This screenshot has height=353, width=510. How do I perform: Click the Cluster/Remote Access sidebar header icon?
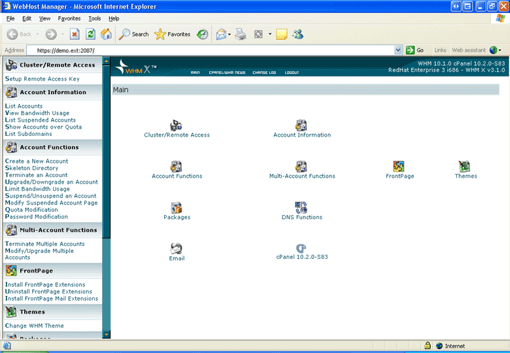click(11, 65)
